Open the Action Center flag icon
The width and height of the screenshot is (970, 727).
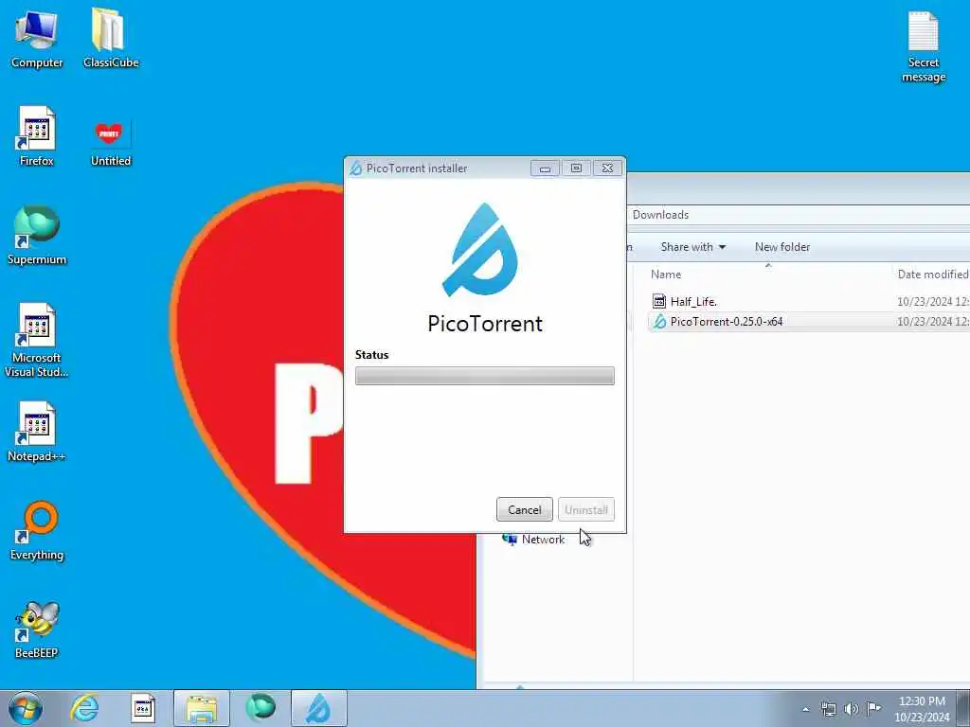873,708
